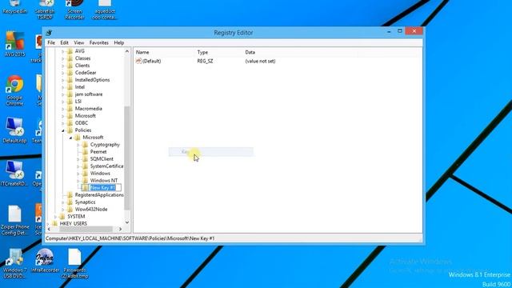Open Screen Recorder desktop shortcut
The width and height of the screenshot is (512, 288).
click(x=74, y=10)
